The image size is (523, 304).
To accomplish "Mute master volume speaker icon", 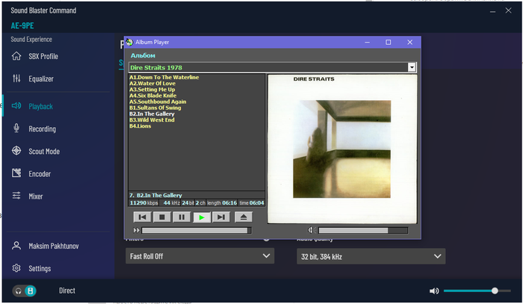I will [x=434, y=291].
